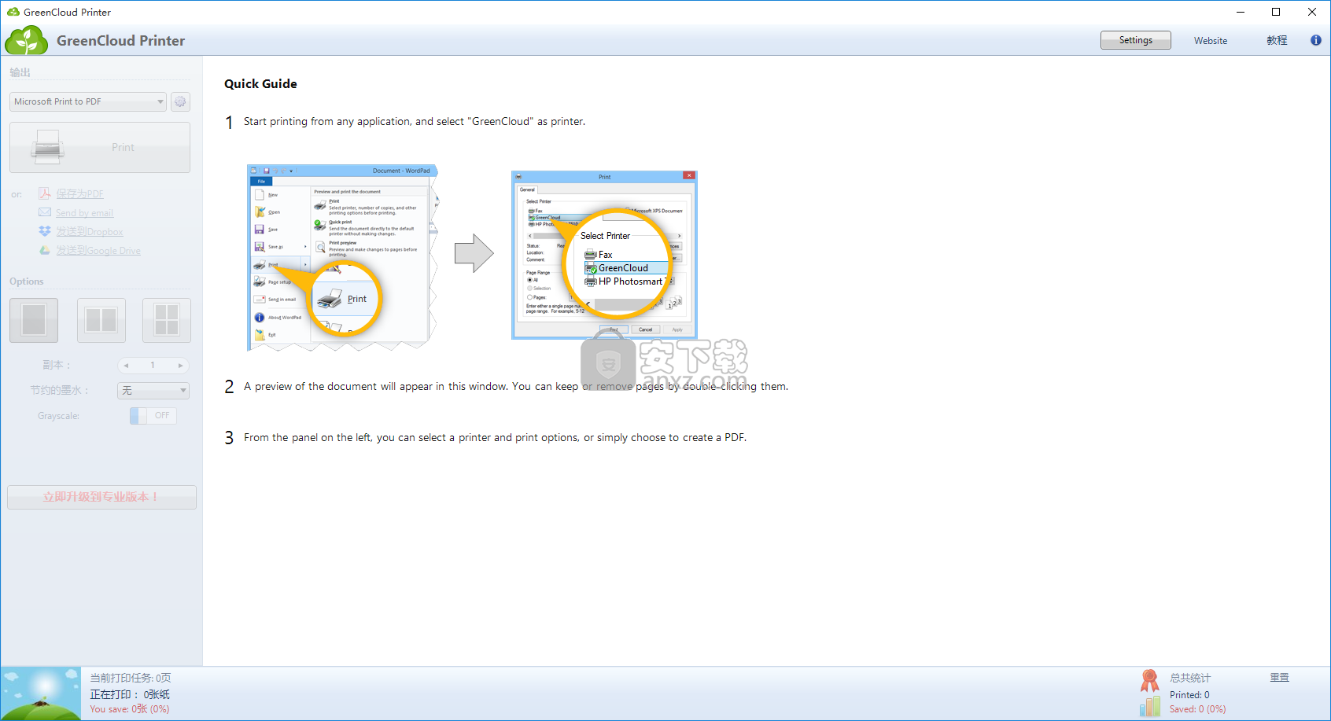The image size is (1331, 721).
Task: Close the GreenCloud Printer window
Action: (1312, 12)
